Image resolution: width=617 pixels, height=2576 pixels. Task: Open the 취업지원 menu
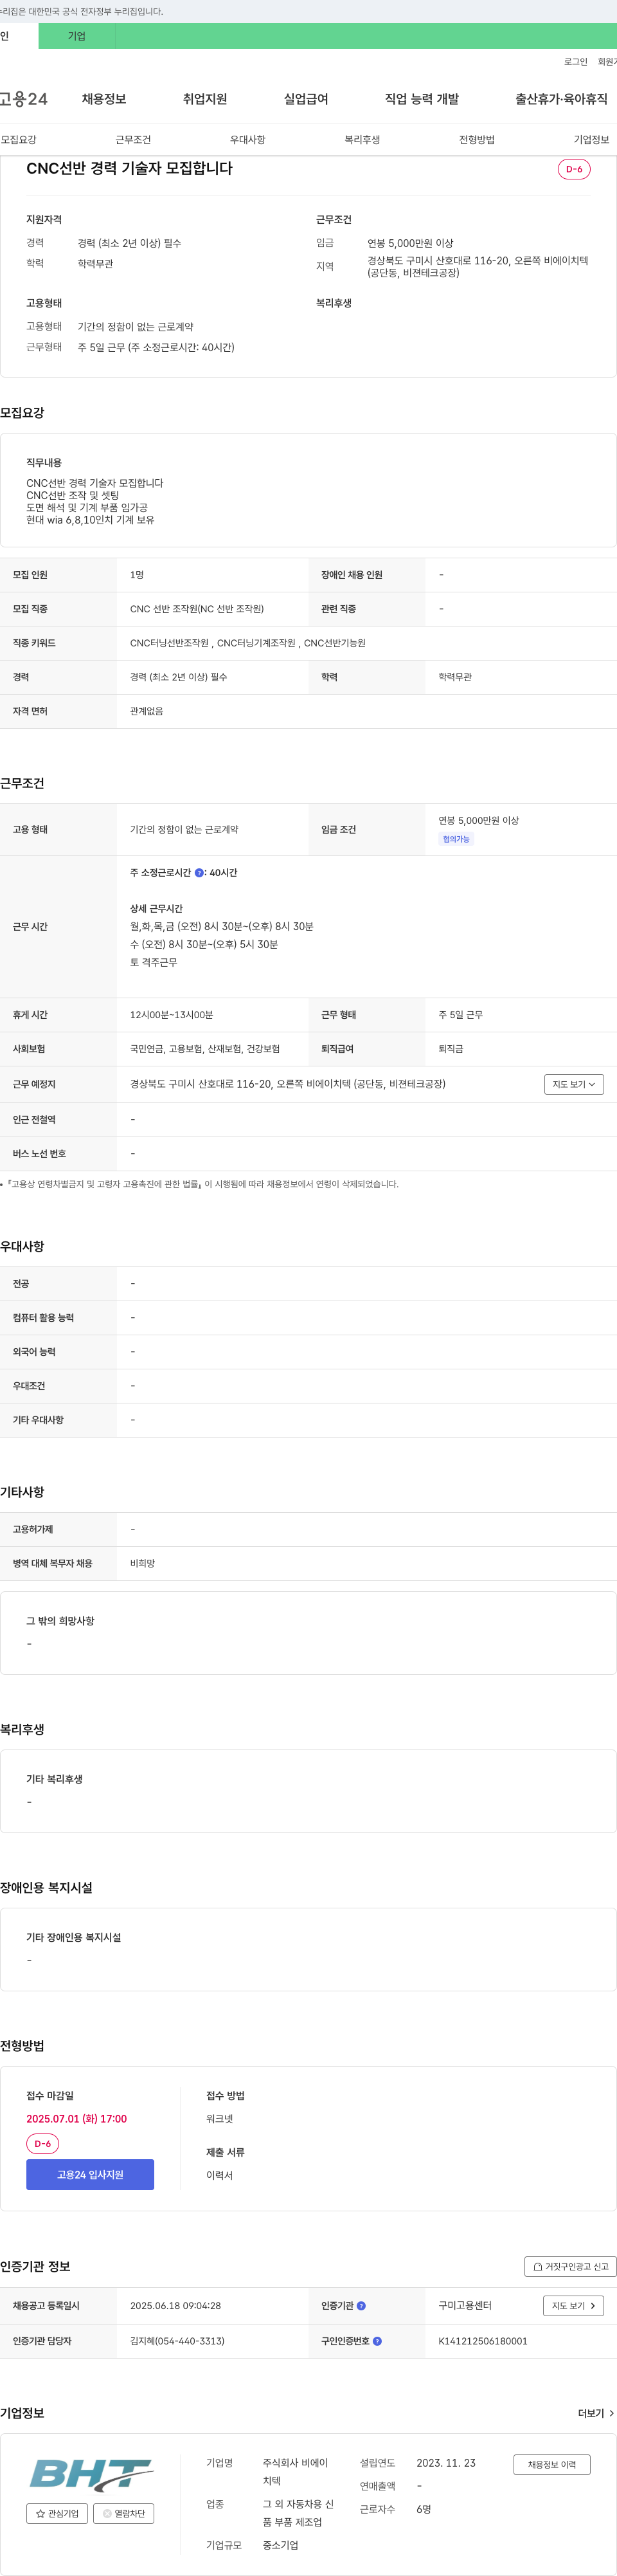205,99
